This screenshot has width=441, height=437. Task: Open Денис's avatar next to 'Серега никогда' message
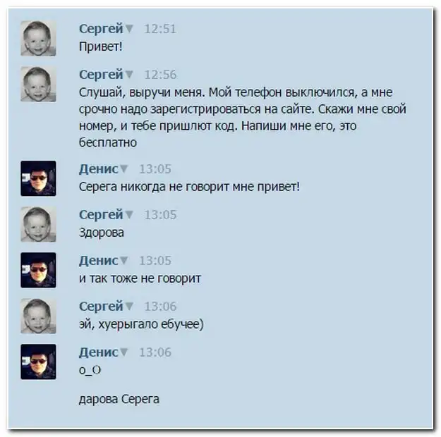38,178
